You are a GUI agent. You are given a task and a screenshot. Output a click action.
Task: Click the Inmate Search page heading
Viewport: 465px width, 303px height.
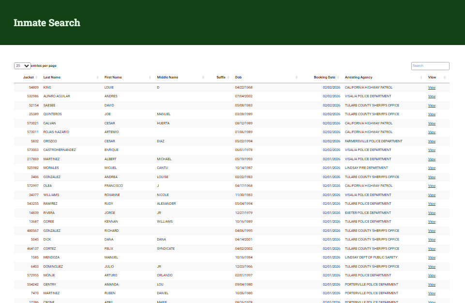point(47,23)
